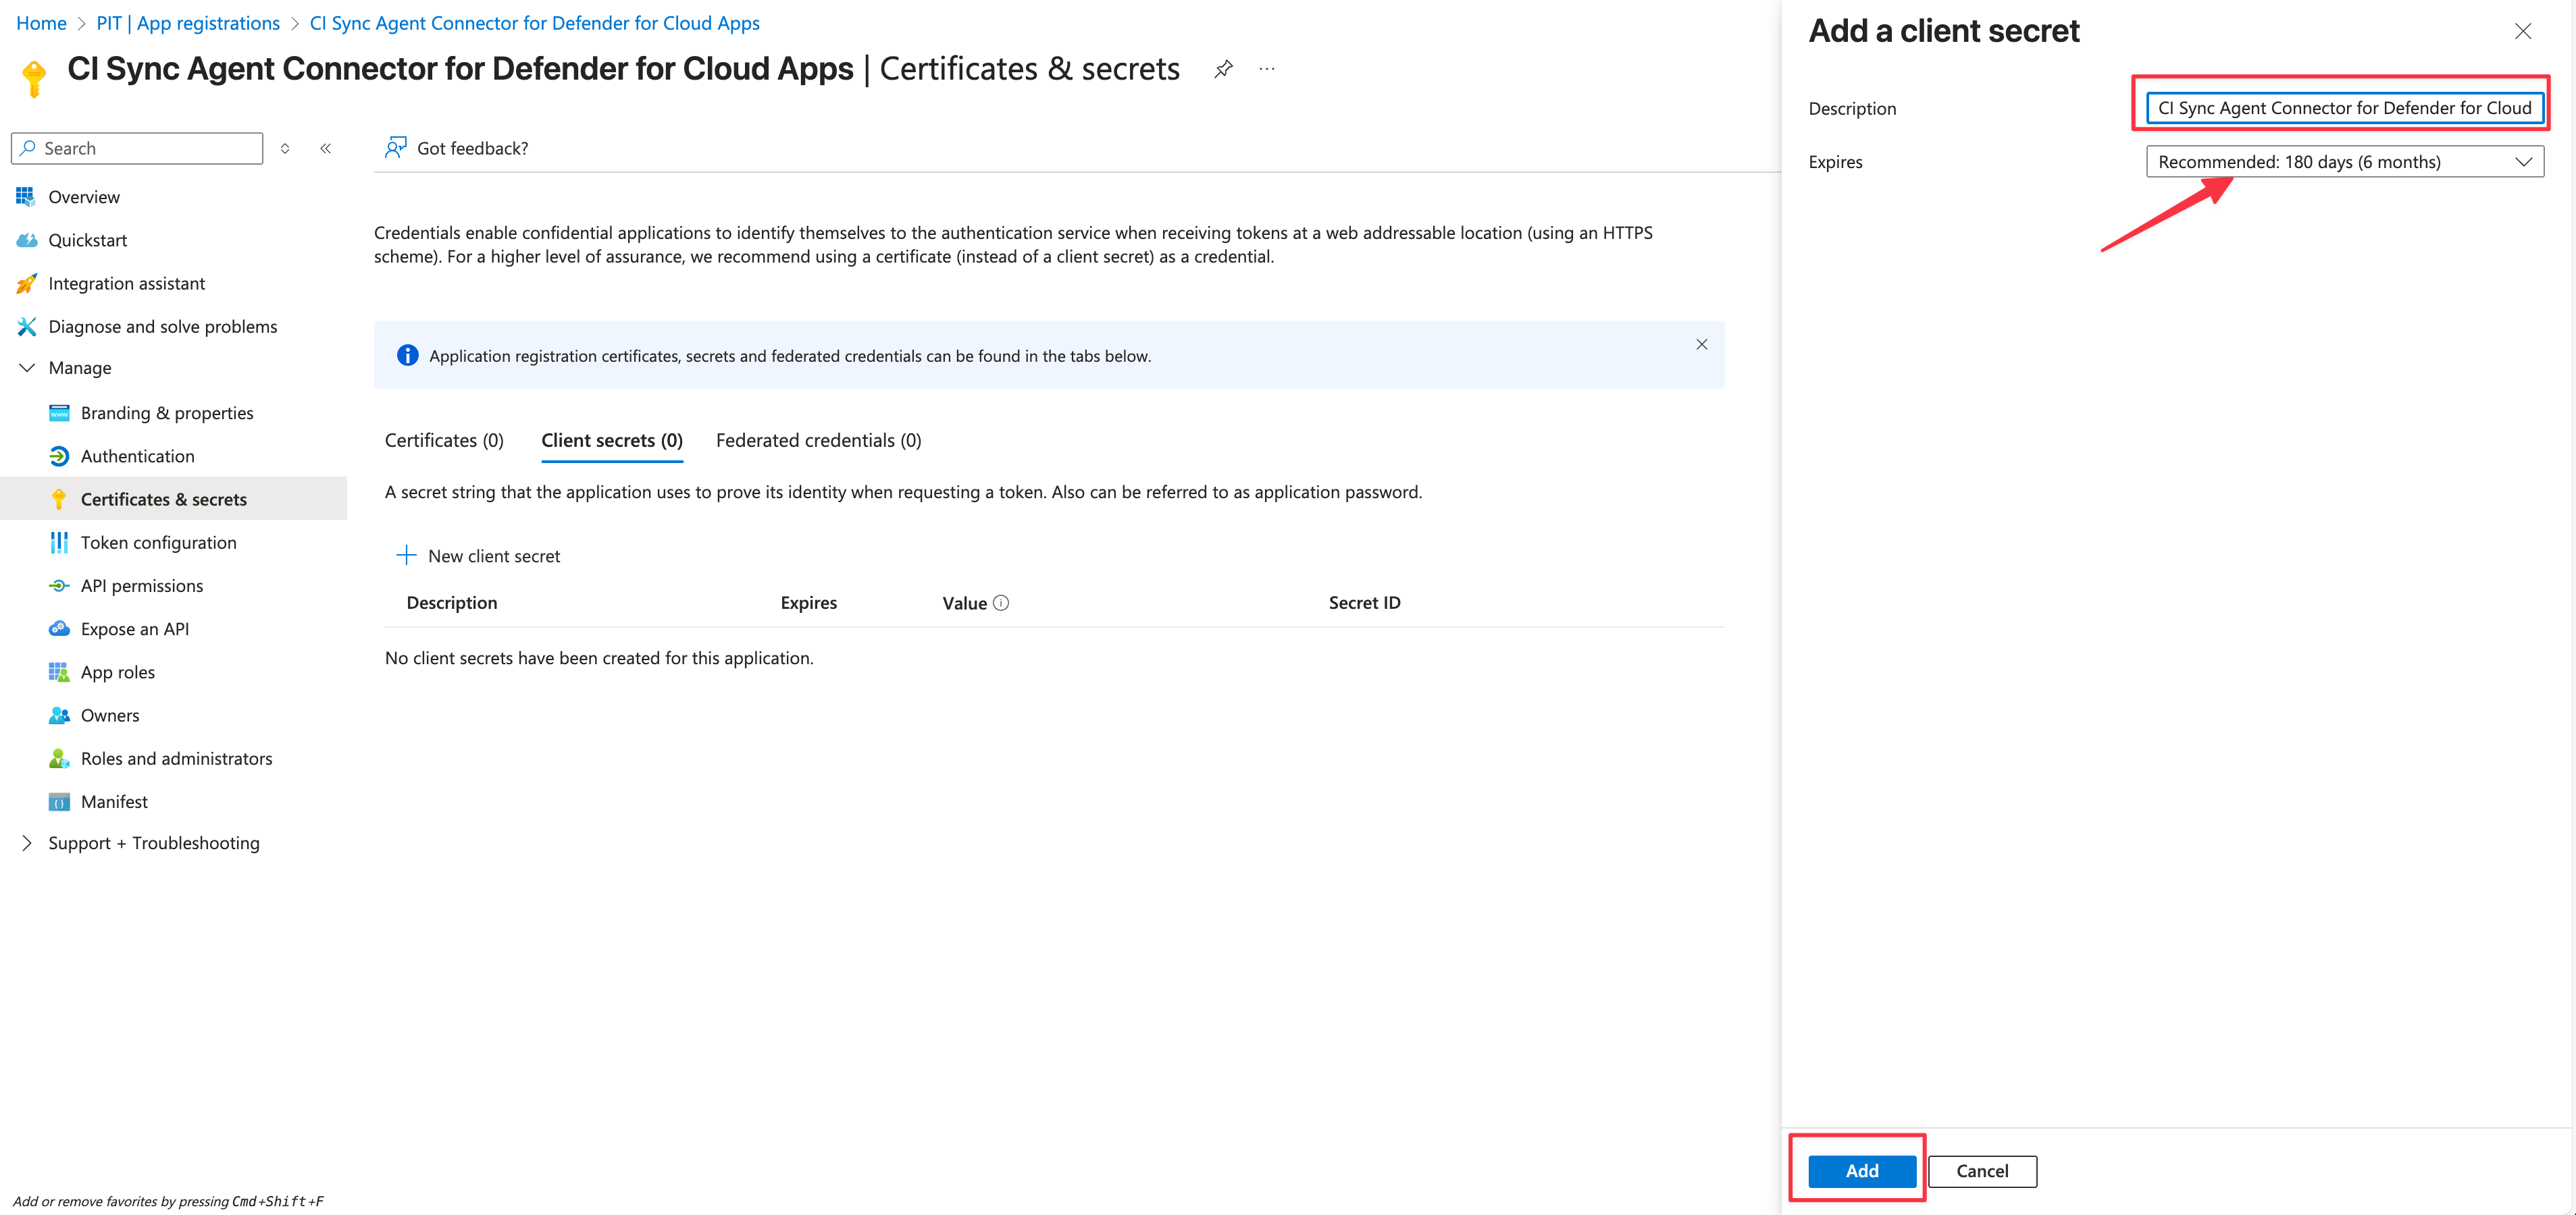Click the Overview grid icon
The image size is (2576, 1215).
(x=26, y=197)
